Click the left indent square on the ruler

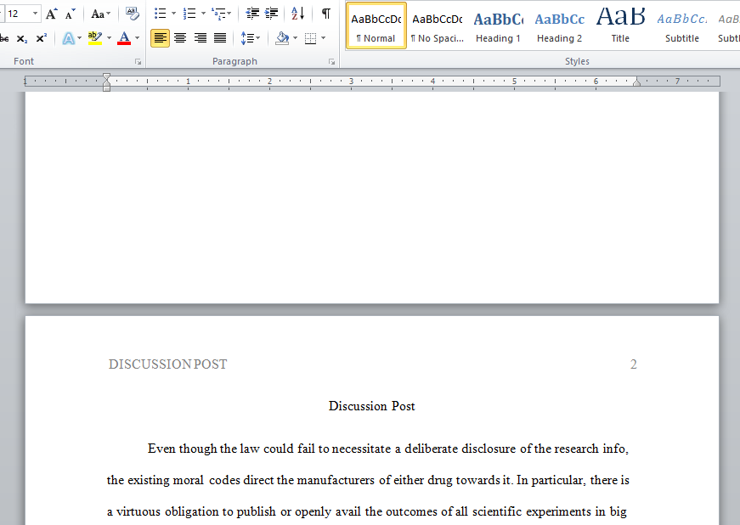(x=107, y=88)
